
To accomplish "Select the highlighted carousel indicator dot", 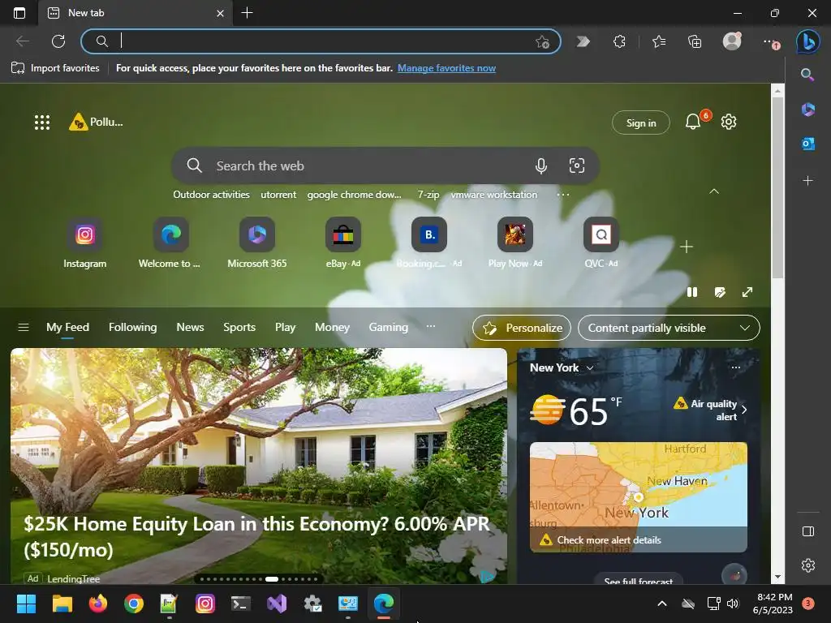I will (x=272, y=579).
